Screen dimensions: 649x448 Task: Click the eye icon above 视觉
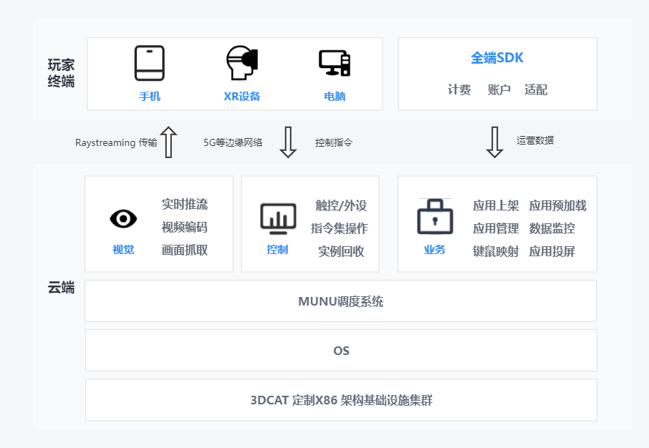(x=123, y=218)
